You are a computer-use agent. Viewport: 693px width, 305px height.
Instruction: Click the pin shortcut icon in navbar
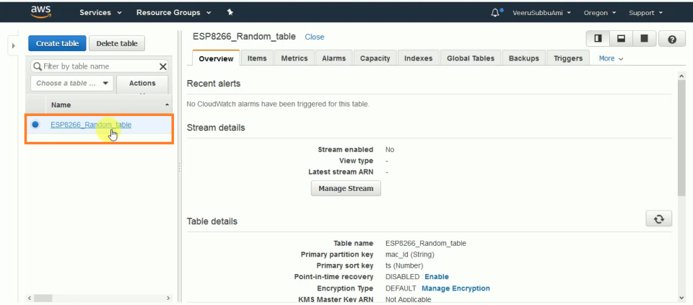tap(230, 13)
